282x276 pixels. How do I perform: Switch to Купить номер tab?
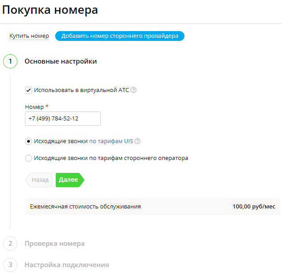click(x=29, y=36)
